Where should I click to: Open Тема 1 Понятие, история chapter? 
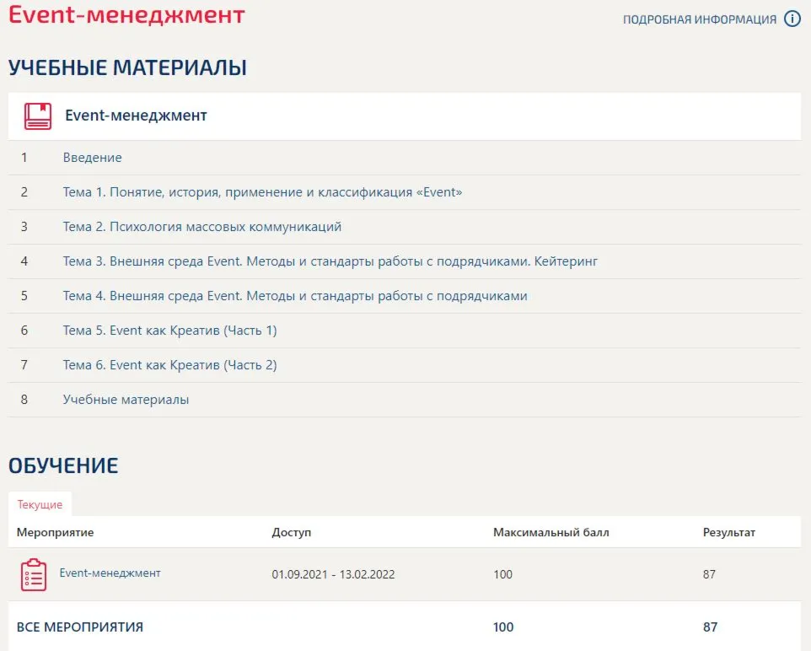(262, 192)
